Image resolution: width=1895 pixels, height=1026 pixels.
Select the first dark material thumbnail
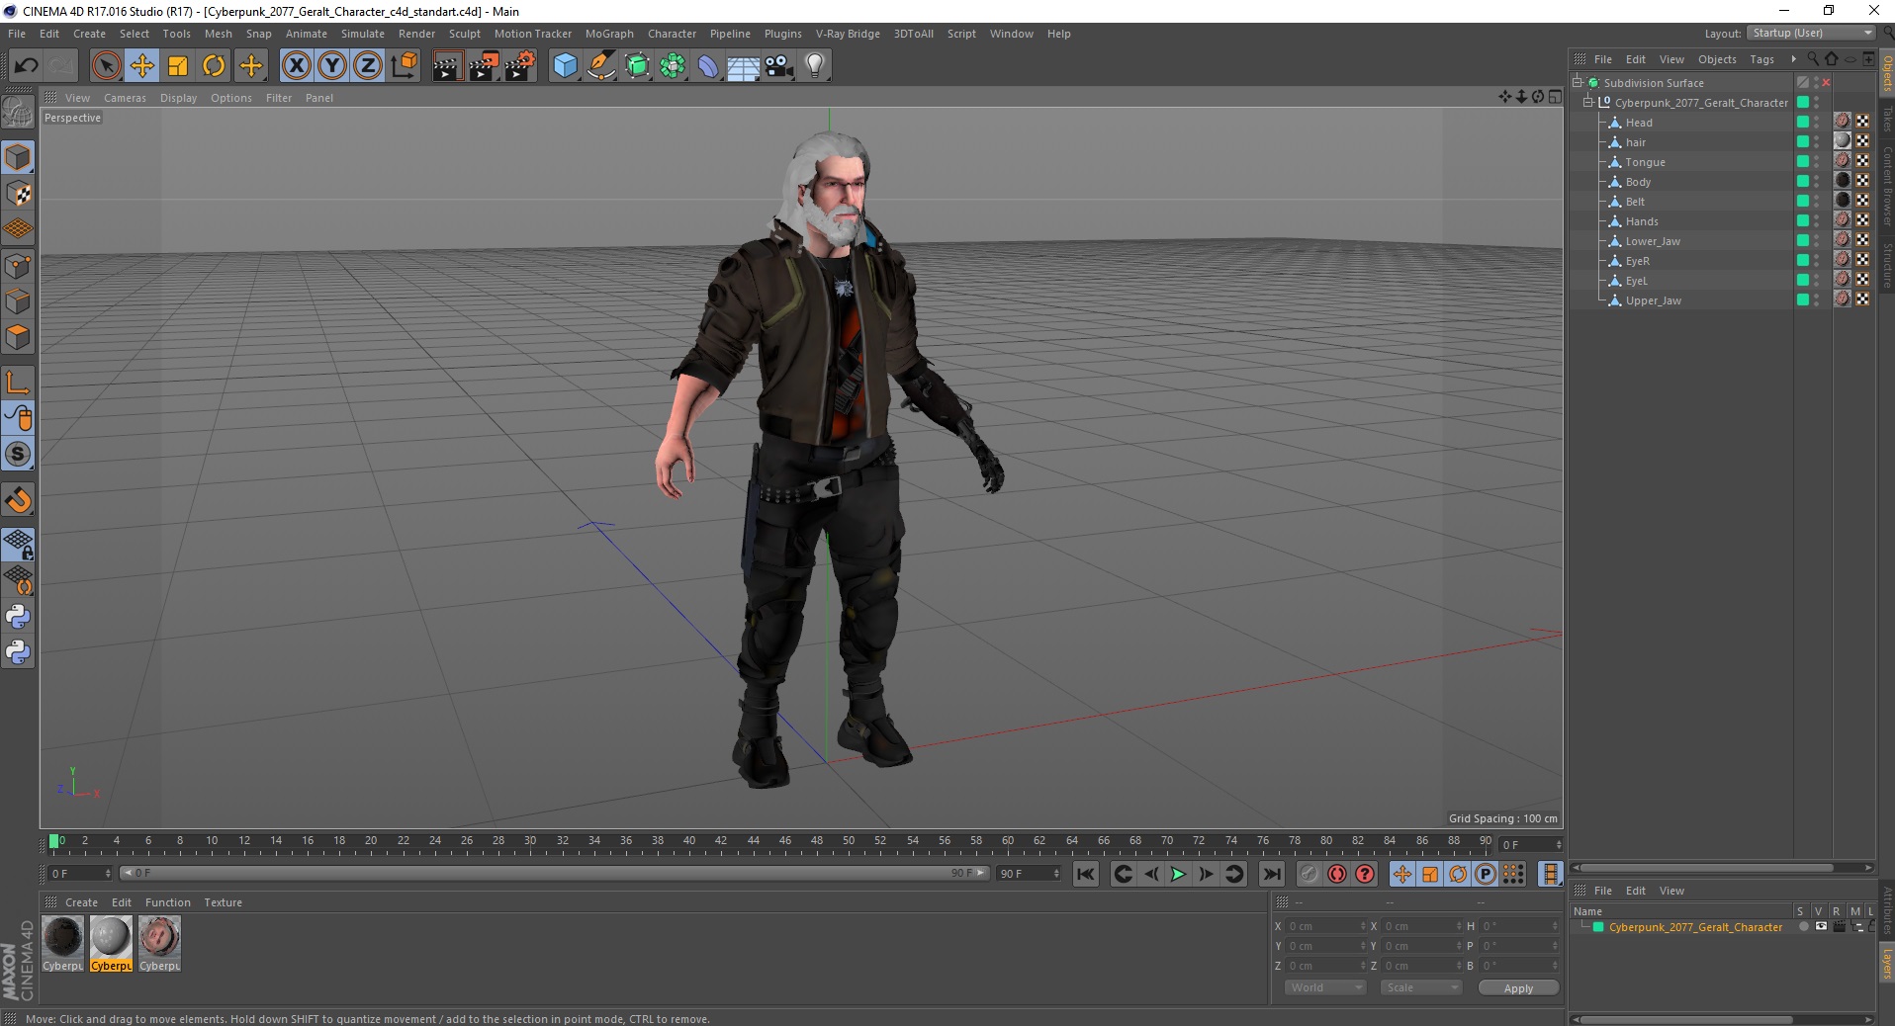pyautogui.click(x=62, y=944)
